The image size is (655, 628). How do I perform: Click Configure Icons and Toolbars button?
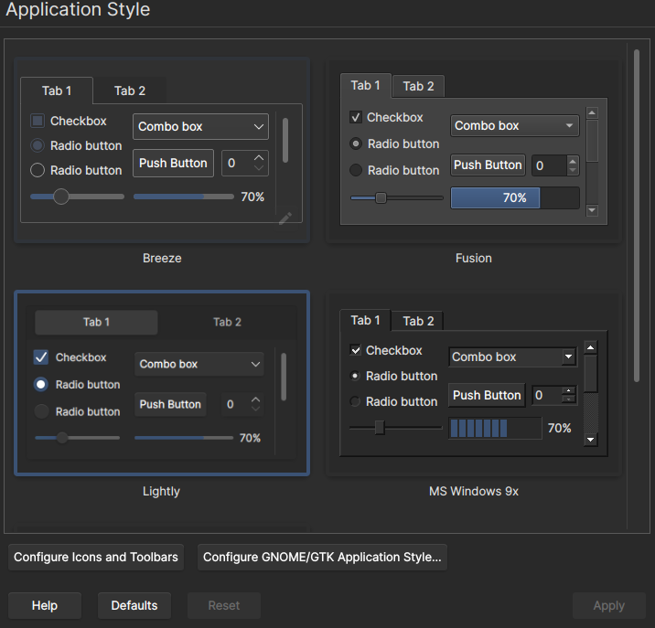[96, 557]
